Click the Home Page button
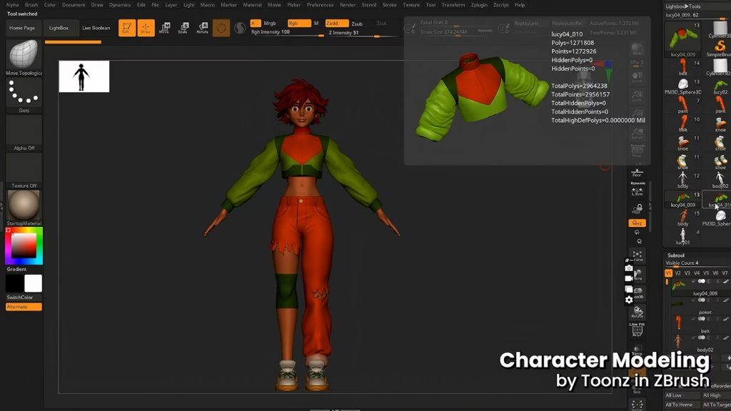The image size is (731, 411). coord(21,29)
